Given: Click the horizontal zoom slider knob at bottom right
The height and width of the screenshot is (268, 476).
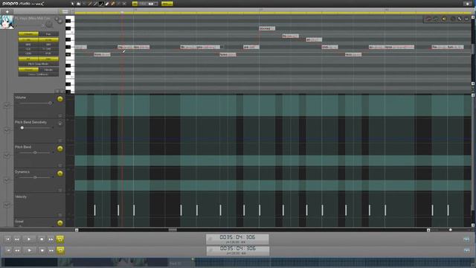Looking at the screenshot, I should (451, 230).
